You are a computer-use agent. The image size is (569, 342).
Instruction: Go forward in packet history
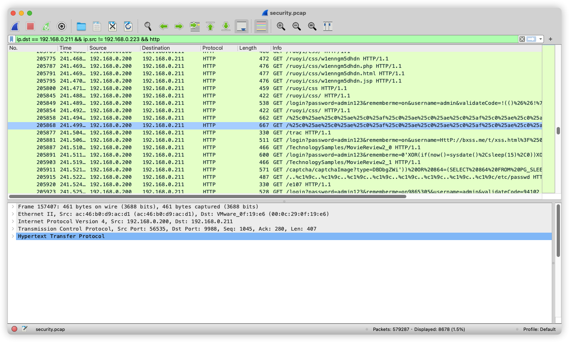point(179,26)
